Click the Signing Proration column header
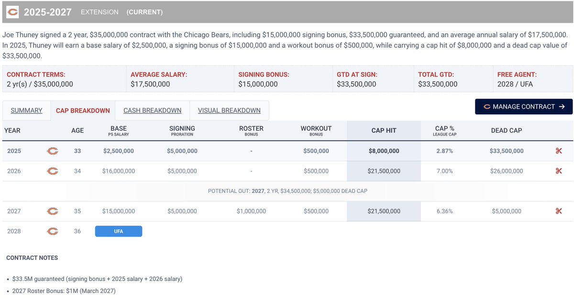Viewport: 574px width, 301px height. (x=182, y=131)
